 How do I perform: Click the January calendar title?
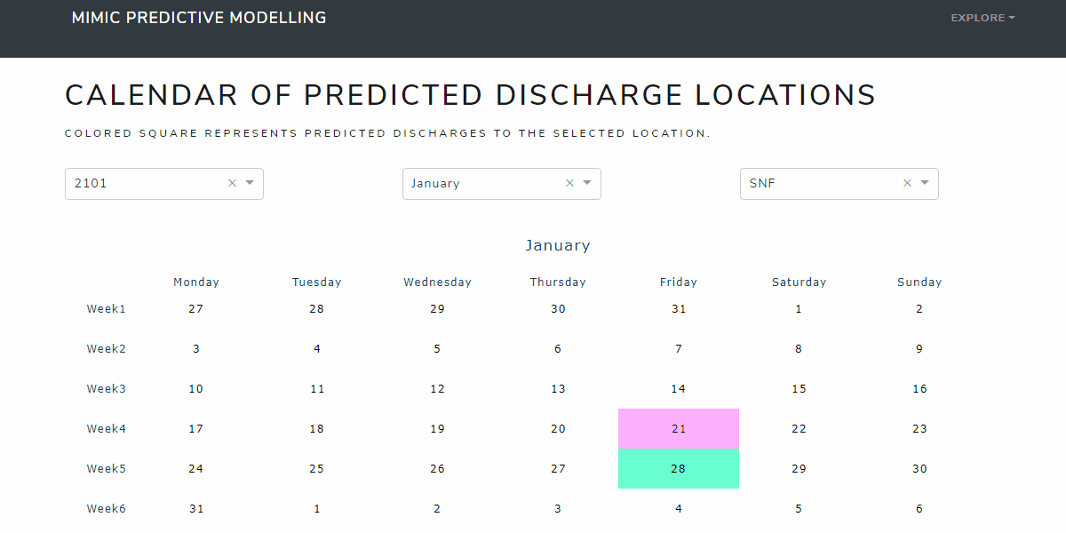pos(558,245)
